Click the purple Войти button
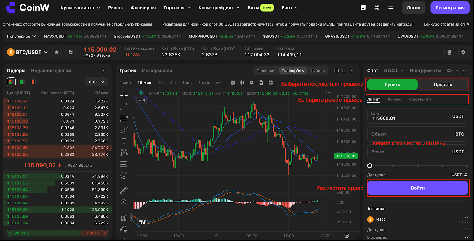Screen dimensions: 474x241 (418, 188)
